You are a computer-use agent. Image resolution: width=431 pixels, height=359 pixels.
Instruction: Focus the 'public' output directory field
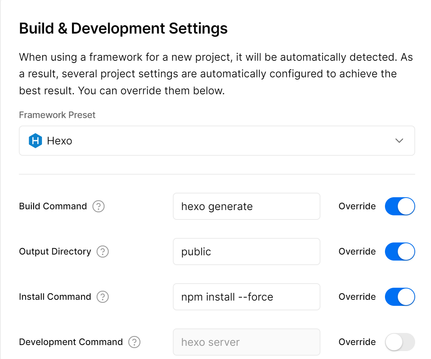pos(246,252)
